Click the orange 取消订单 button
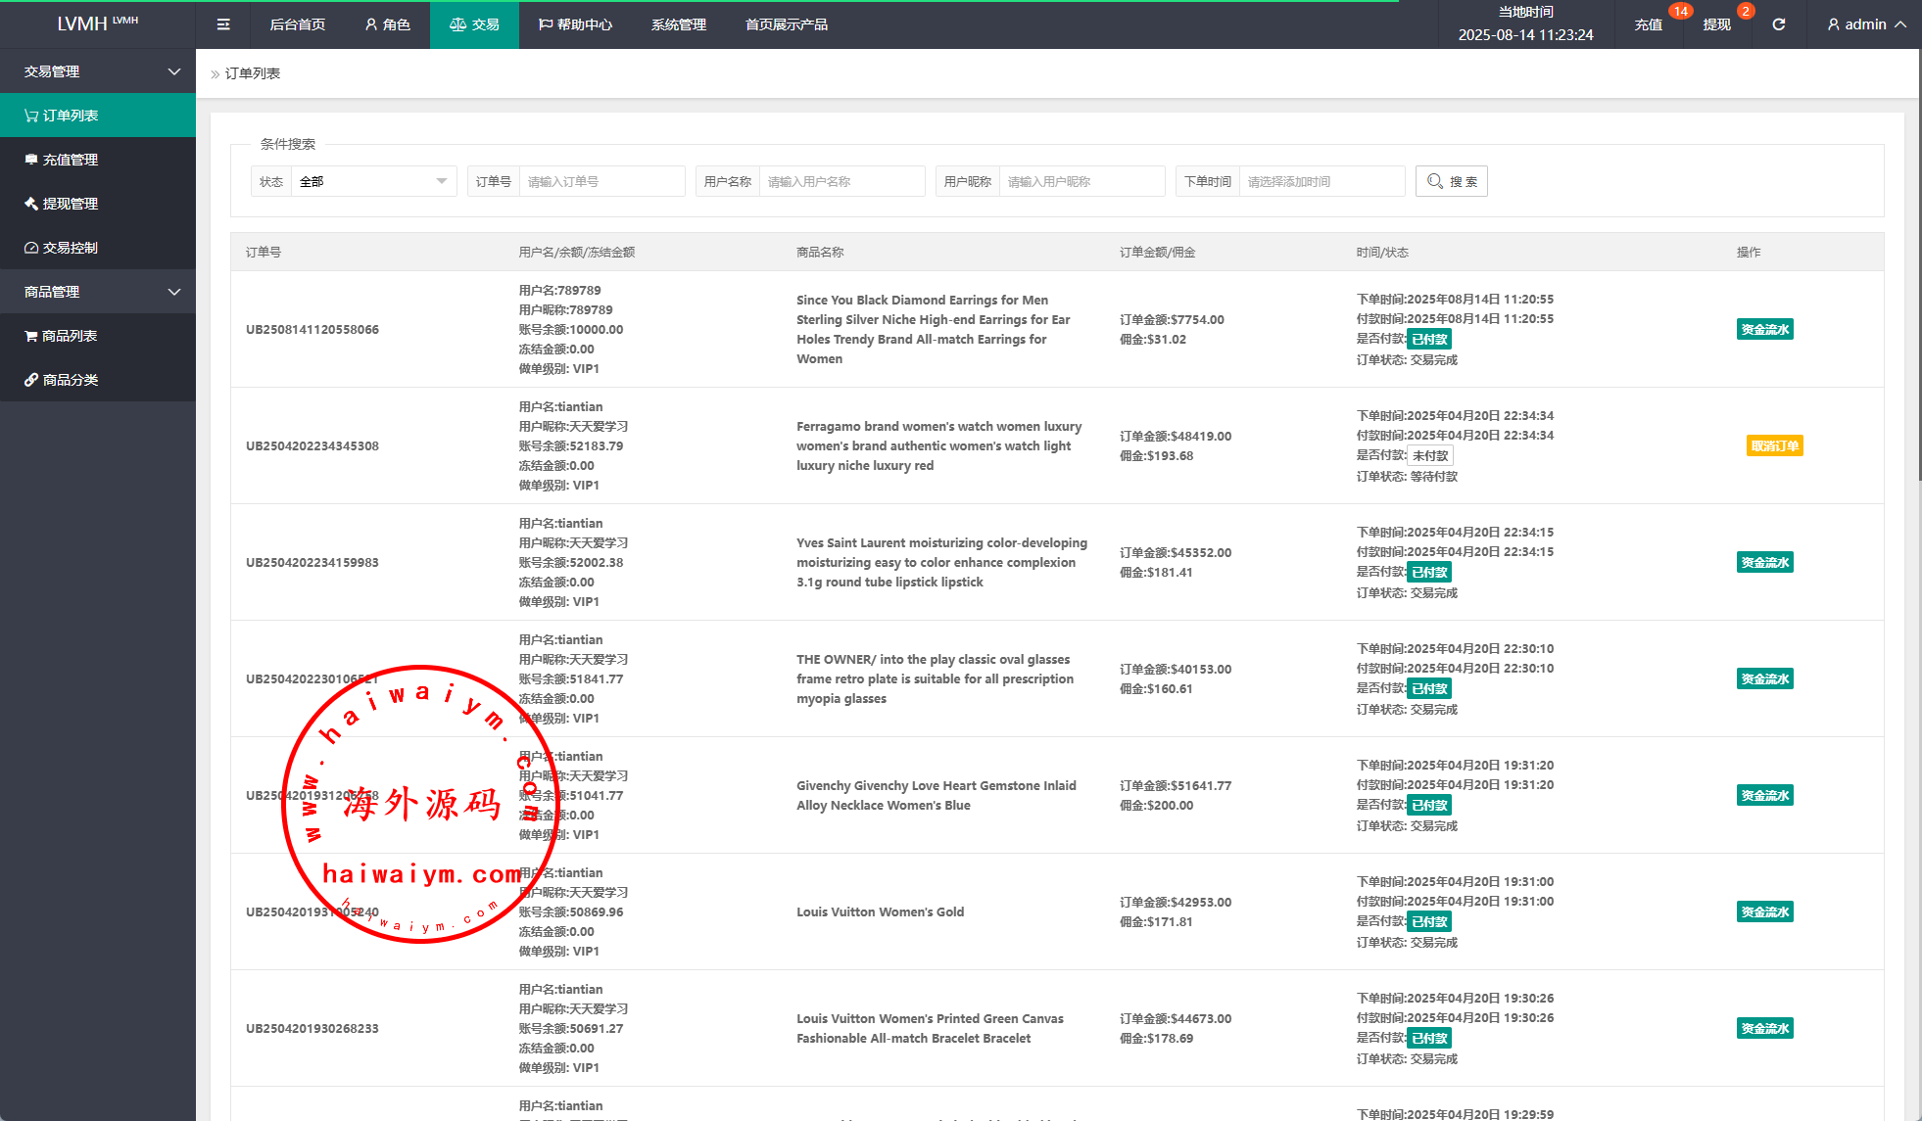The image size is (1922, 1121). (1774, 446)
